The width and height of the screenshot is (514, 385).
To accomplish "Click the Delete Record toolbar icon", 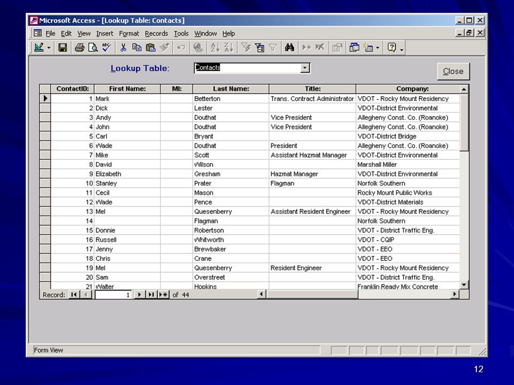I will coord(320,48).
